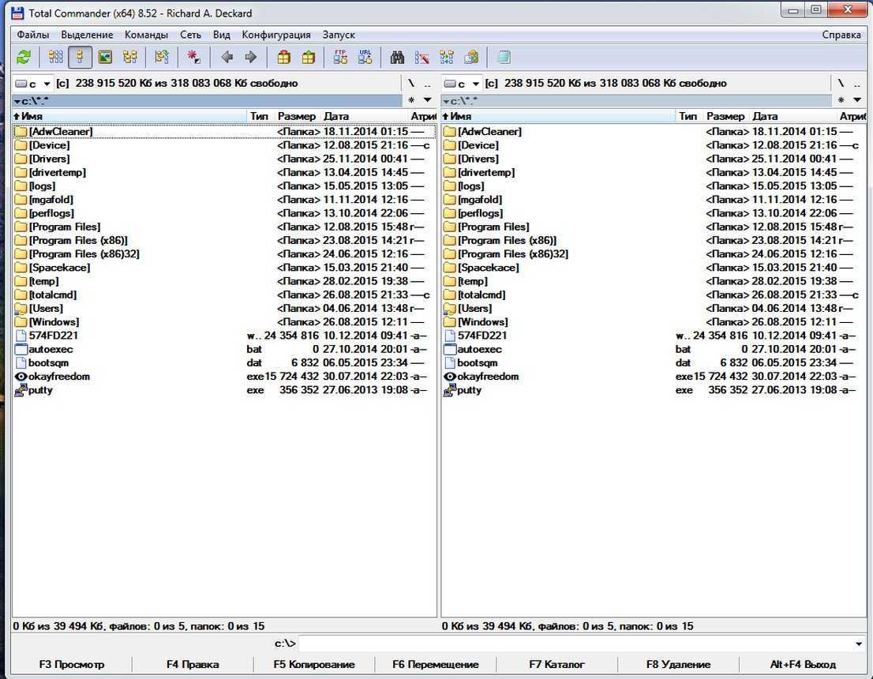This screenshot has width=873, height=679.
Task: Open file search with binoculars icon
Action: [397, 57]
